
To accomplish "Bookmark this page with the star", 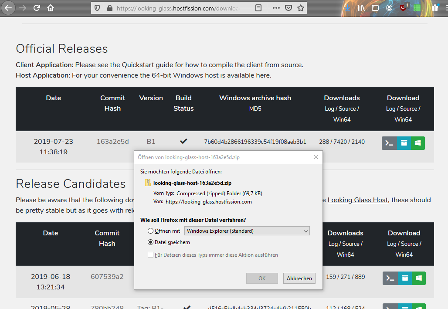I will tap(301, 8).
